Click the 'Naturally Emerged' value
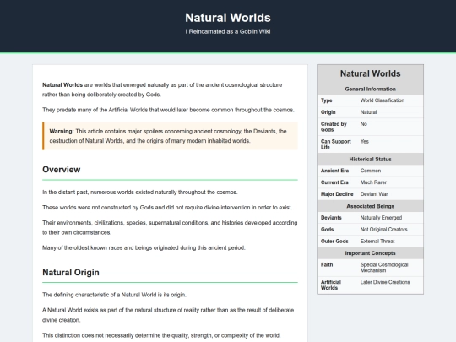The height and width of the screenshot is (342, 456). pyautogui.click(x=381, y=218)
